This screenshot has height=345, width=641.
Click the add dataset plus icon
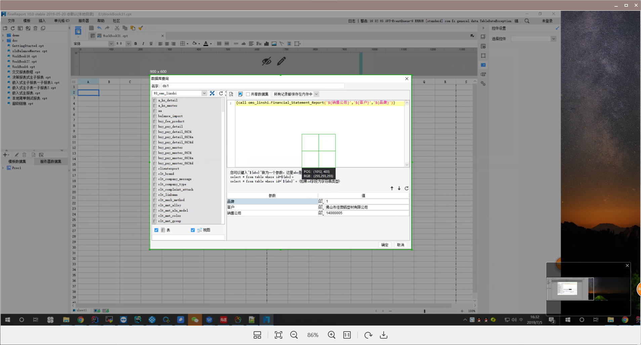click(5, 155)
